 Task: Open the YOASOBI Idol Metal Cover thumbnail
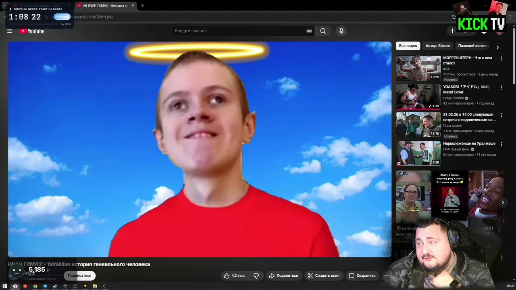(x=418, y=97)
